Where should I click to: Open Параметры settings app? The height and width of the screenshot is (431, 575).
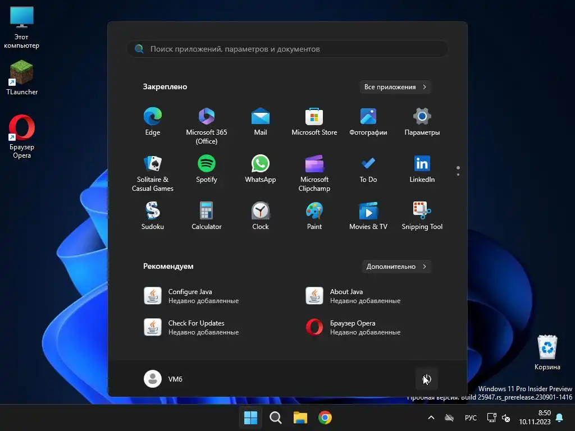[x=422, y=122]
